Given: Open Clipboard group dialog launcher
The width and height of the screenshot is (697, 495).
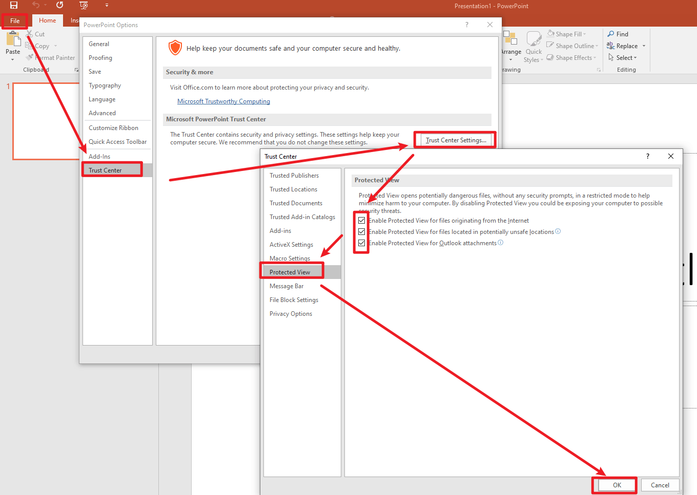Looking at the screenshot, I should click(76, 70).
